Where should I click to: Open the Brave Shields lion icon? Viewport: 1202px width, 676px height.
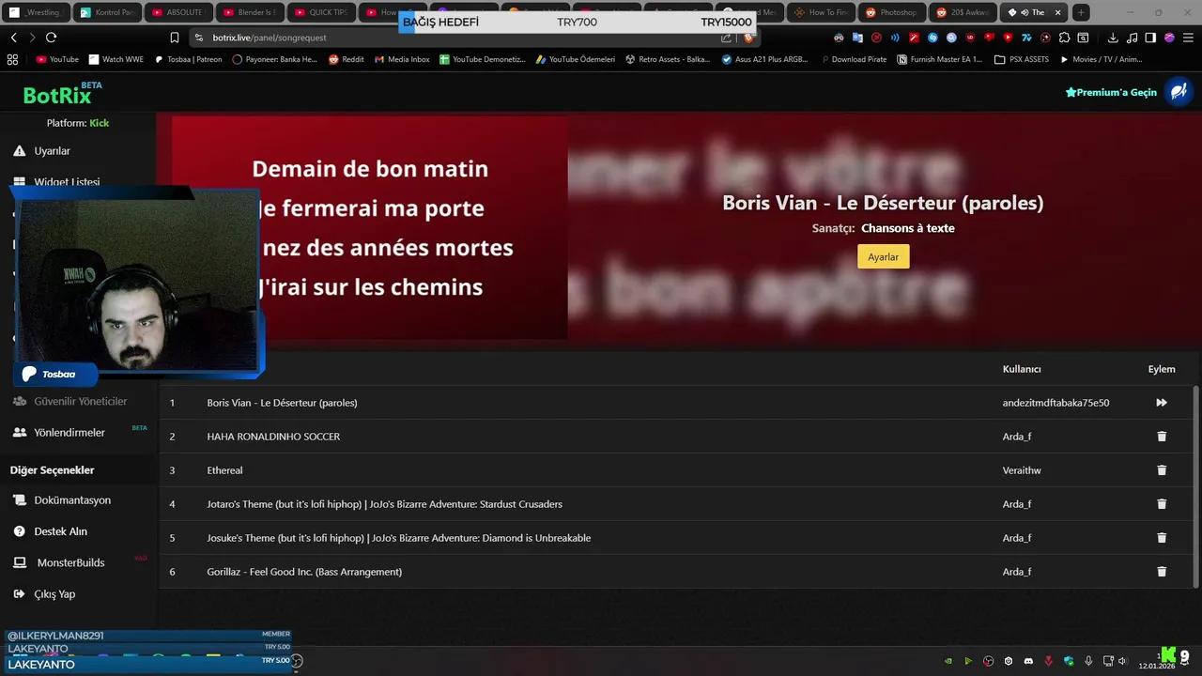click(748, 38)
